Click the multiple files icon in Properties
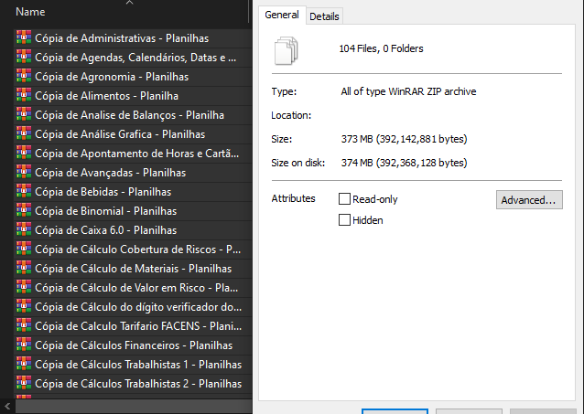584x414 pixels. click(x=286, y=50)
